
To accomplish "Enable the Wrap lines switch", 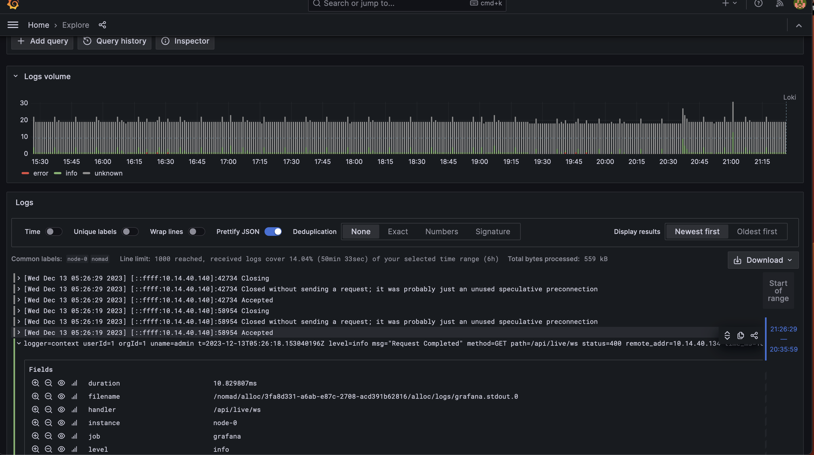I will 196,232.
